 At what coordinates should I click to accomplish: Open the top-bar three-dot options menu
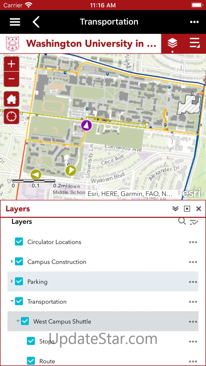pos(194,22)
